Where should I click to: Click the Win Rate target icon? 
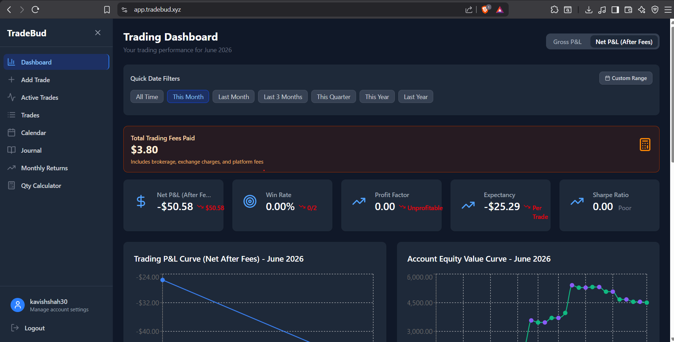(250, 201)
